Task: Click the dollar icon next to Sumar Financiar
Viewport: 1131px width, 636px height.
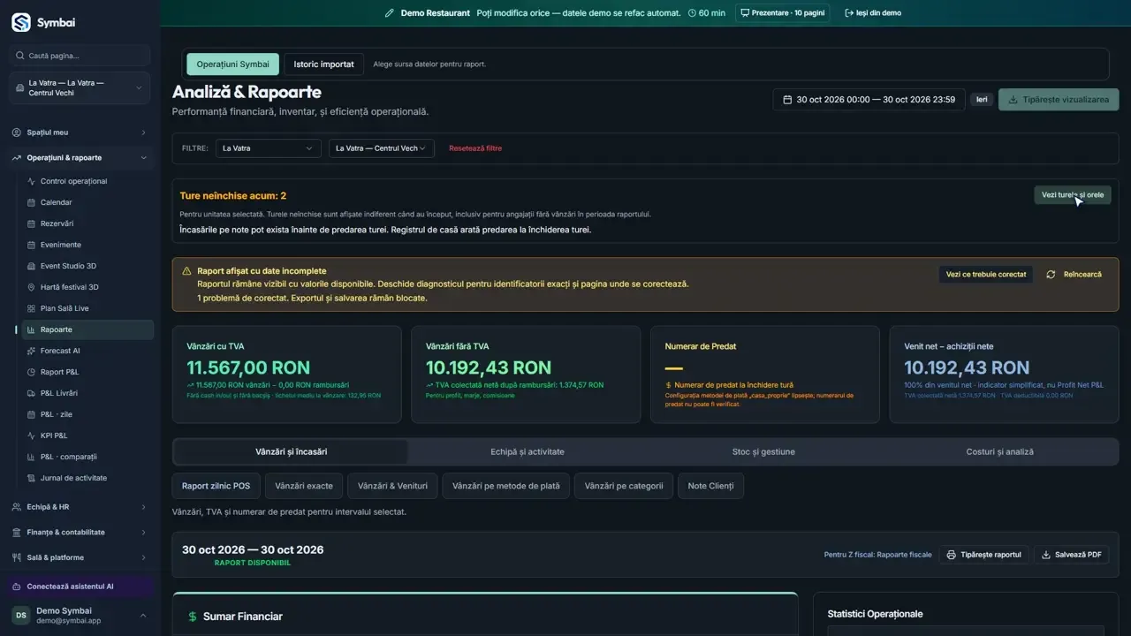Action: point(192,617)
